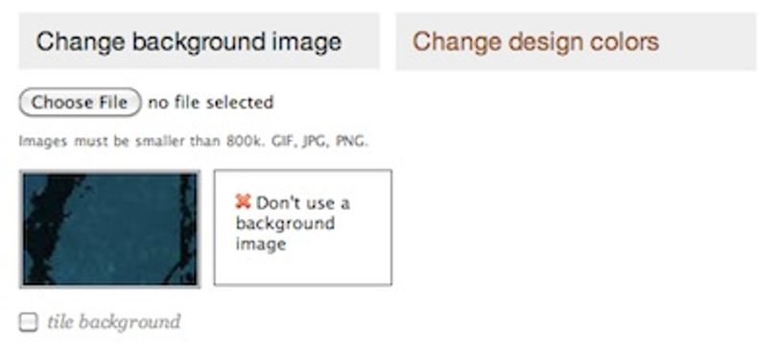Click the image size limit hint text
Viewport: 777px width, 355px height.
coord(194,142)
